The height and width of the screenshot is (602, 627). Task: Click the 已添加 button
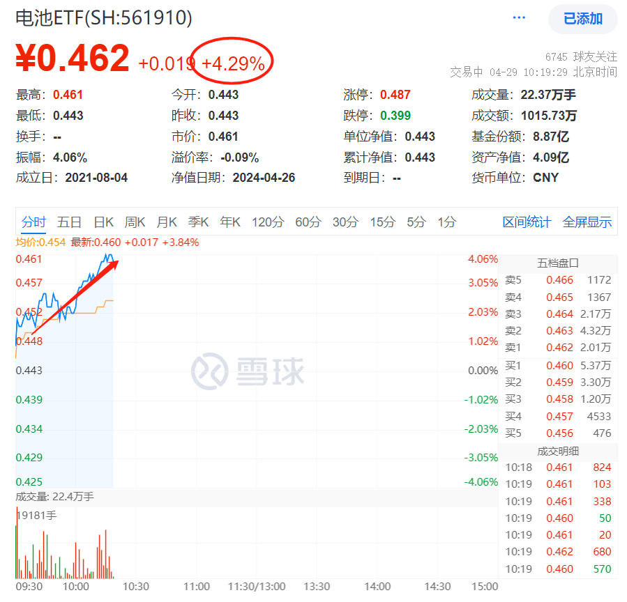pyautogui.click(x=582, y=19)
